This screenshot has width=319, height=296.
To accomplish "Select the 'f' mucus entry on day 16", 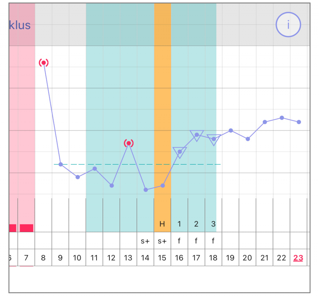I will 179,241.
